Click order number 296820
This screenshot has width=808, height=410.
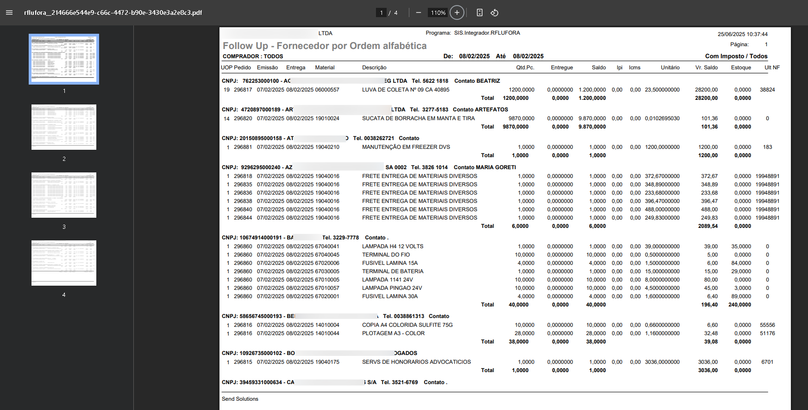(x=243, y=118)
